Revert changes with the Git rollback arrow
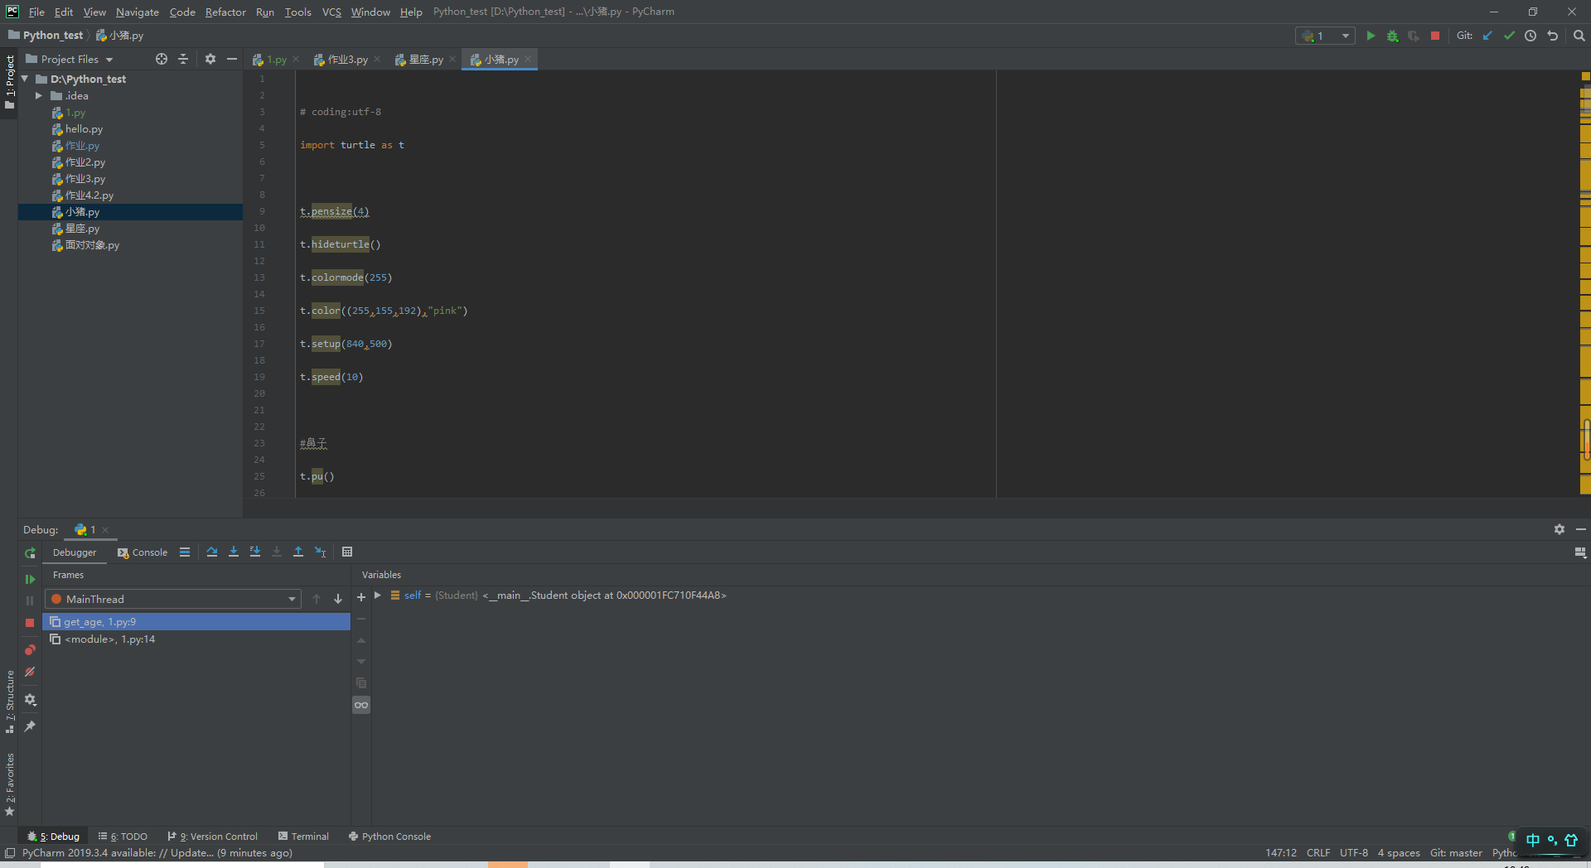Image resolution: width=1591 pixels, height=868 pixels. click(1553, 36)
